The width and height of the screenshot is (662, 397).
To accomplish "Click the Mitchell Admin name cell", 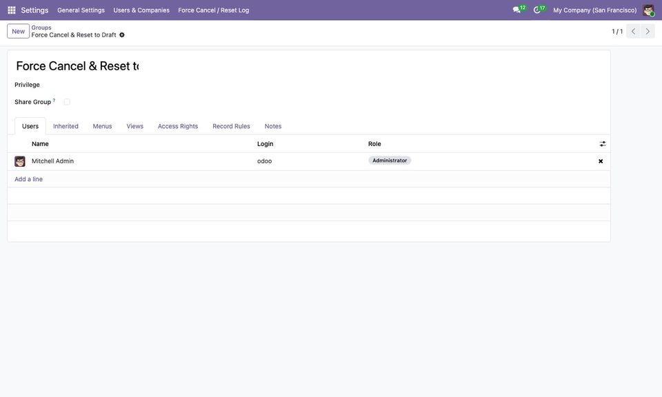I will [53, 161].
